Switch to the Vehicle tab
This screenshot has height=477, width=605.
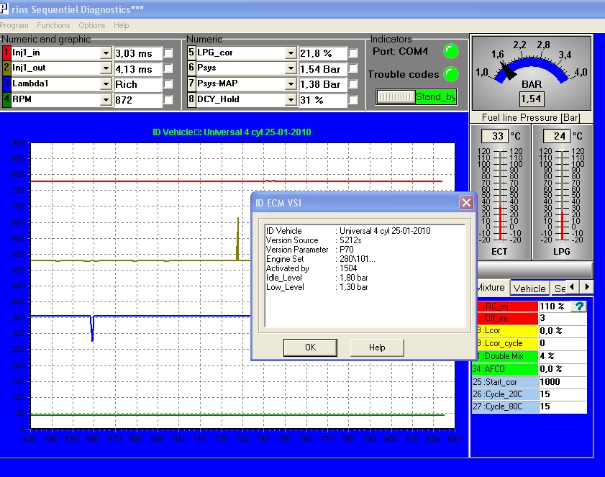[529, 288]
